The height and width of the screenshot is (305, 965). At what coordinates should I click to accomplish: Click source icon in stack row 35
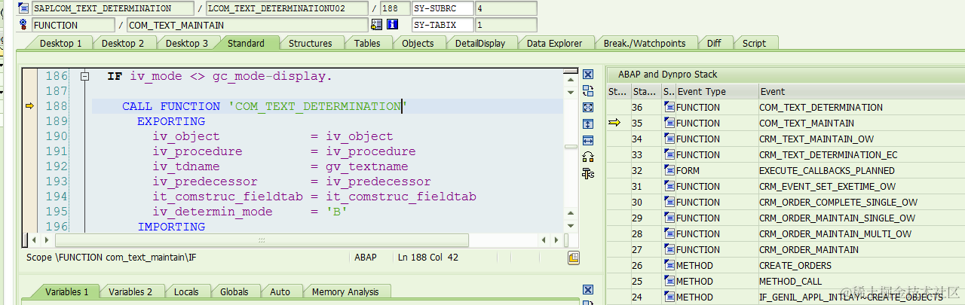click(669, 124)
